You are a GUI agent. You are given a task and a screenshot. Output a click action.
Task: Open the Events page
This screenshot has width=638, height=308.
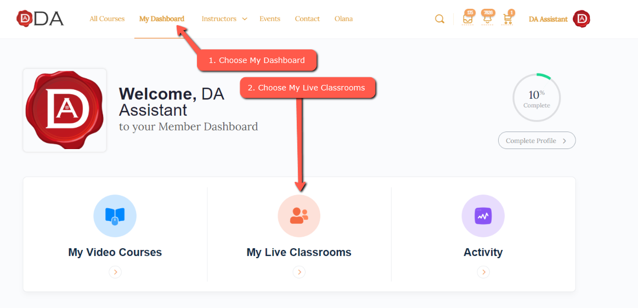click(x=270, y=19)
